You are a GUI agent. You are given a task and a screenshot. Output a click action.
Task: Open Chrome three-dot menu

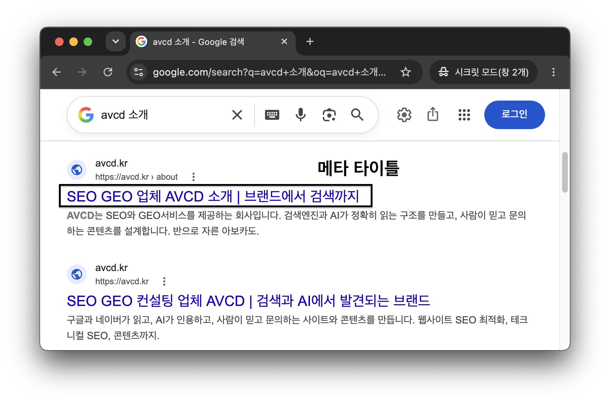(x=554, y=72)
